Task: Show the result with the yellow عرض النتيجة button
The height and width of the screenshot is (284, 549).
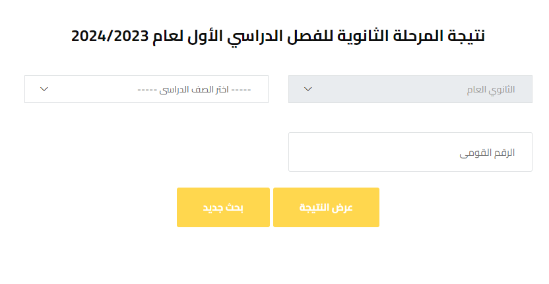Action: coord(326,207)
